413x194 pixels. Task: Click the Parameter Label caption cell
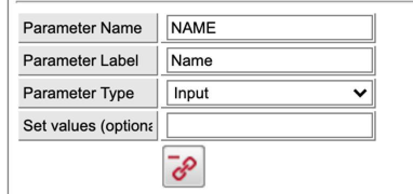pyautogui.click(x=88, y=61)
